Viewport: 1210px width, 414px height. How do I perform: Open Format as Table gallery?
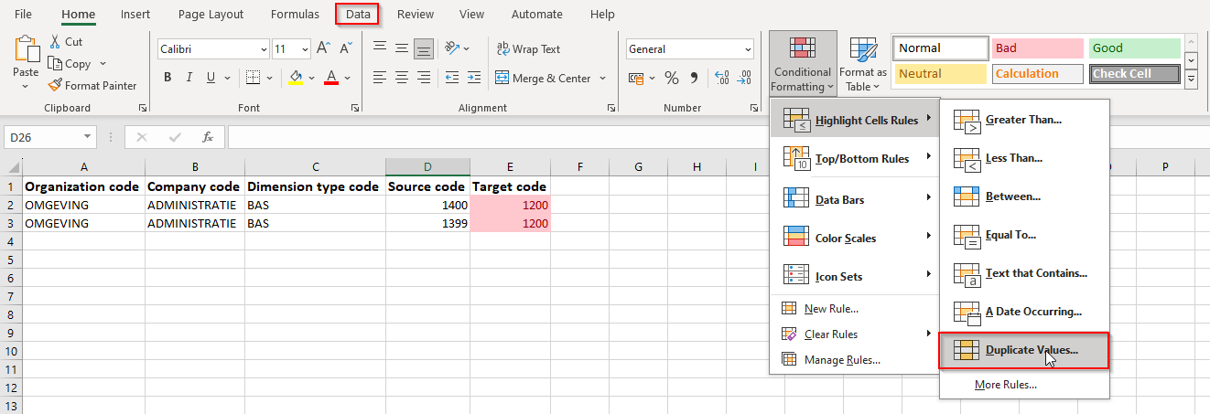click(863, 64)
